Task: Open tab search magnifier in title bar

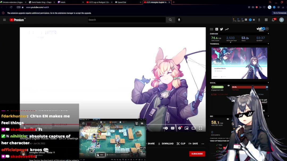Action: point(270,2)
